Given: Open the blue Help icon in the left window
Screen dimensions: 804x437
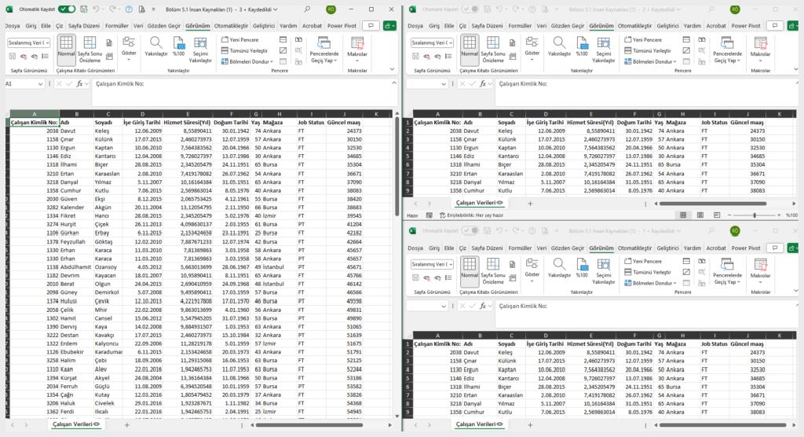Looking at the screenshot, I should (x=129, y=9).
